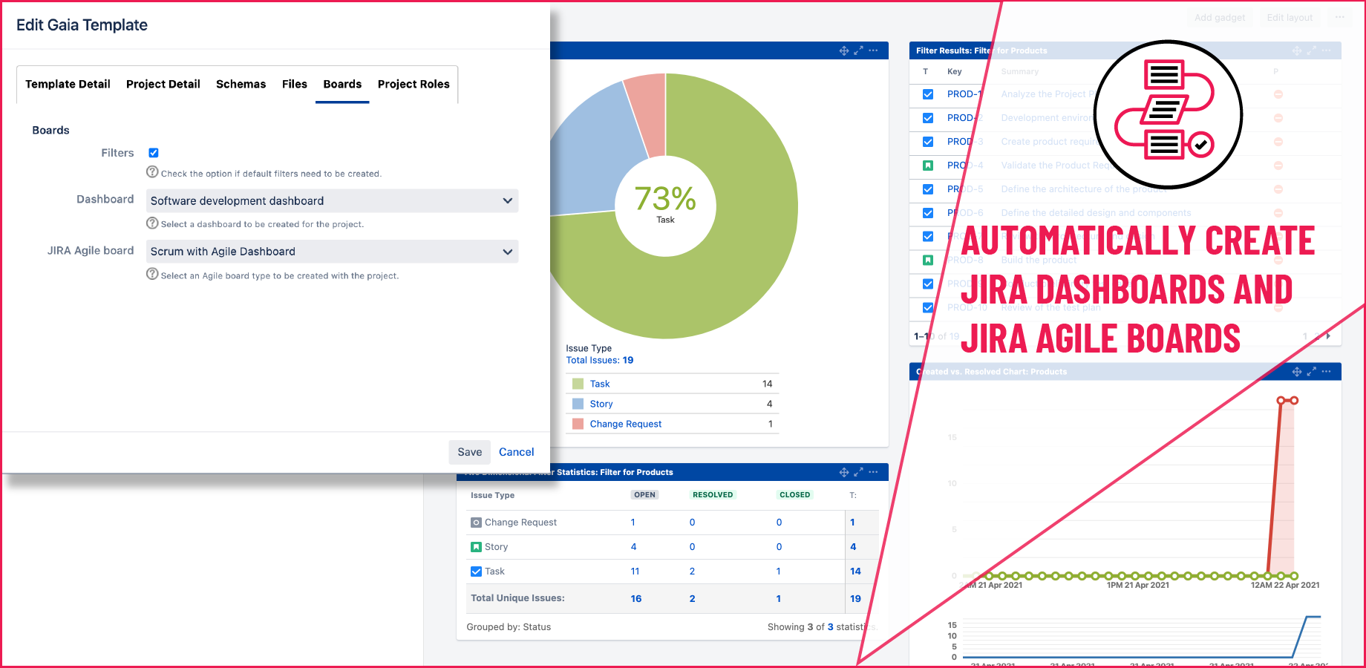Click the help icon beside the Filters hint text
The image size is (1366, 668).
coord(152,172)
